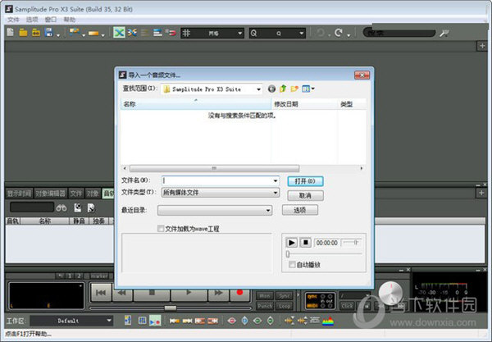
Task: Click the back navigation icon in dialog
Action: click(x=271, y=88)
